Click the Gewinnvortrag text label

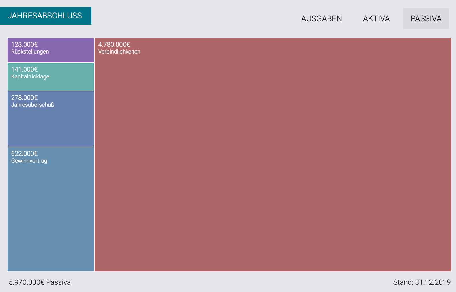29,161
